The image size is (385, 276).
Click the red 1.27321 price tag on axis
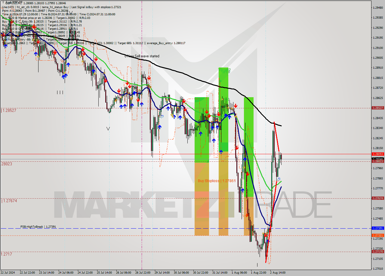pyautogui.click(x=378, y=235)
